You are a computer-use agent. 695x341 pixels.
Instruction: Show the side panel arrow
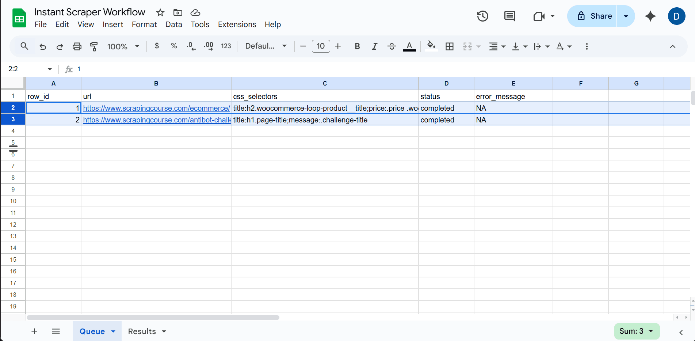click(x=681, y=332)
